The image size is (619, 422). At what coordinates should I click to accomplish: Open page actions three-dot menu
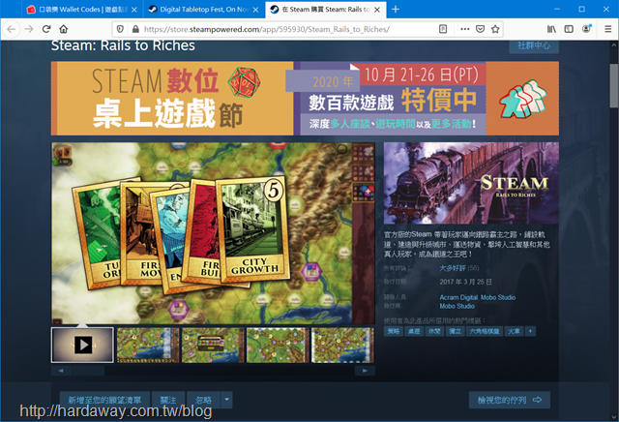(465, 29)
